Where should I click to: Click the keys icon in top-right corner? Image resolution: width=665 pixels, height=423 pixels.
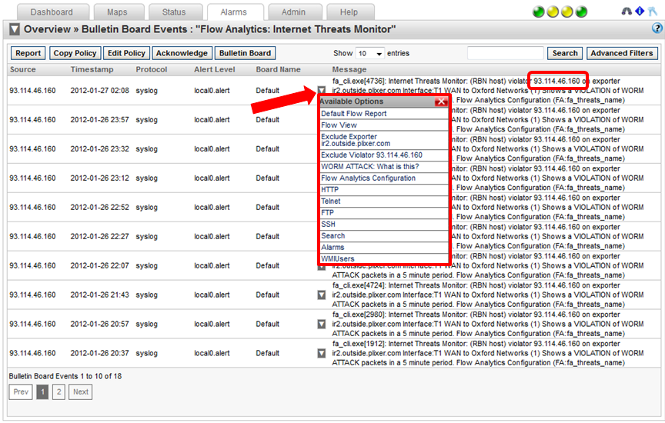652,12
